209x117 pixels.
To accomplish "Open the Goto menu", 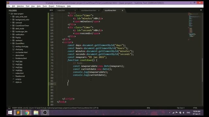I will click(x=39, y=6).
